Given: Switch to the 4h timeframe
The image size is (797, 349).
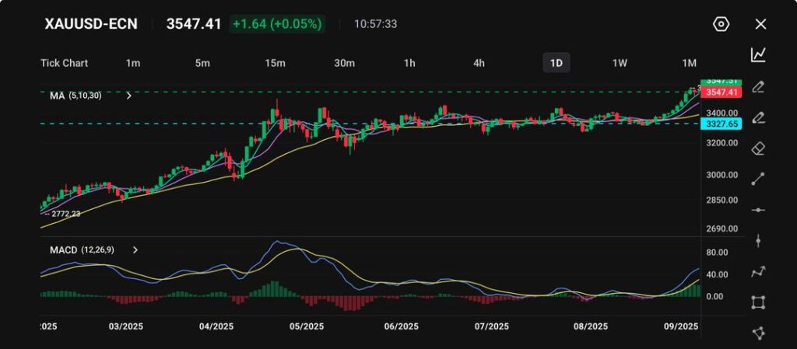Looking at the screenshot, I should (479, 63).
